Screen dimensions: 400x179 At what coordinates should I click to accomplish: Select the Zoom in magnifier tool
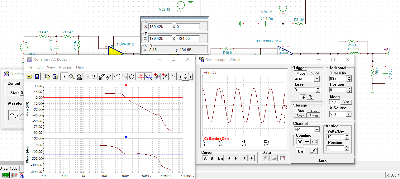coord(72,76)
